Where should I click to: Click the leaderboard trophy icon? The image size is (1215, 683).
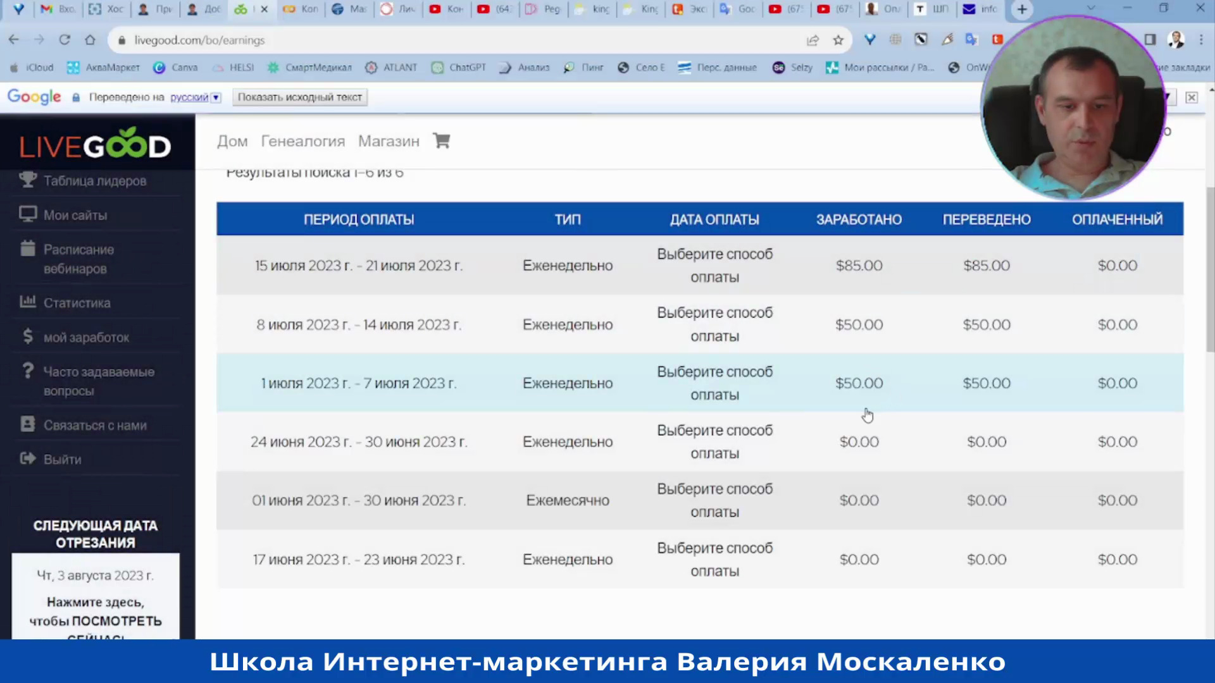[27, 180]
